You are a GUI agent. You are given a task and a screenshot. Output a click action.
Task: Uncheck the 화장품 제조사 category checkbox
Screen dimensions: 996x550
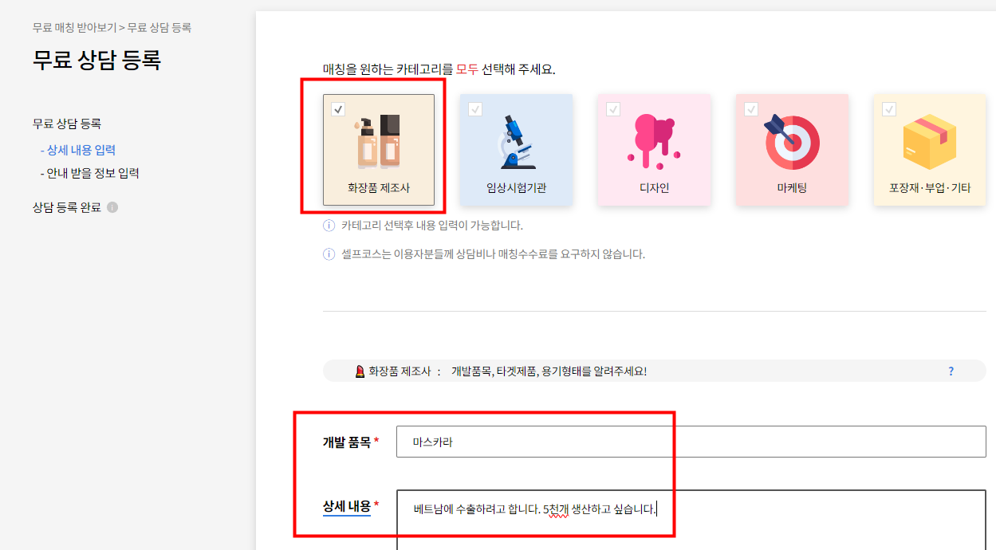pos(338,109)
